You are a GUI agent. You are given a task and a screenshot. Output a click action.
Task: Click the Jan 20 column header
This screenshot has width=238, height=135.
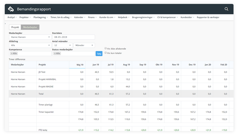205,64
